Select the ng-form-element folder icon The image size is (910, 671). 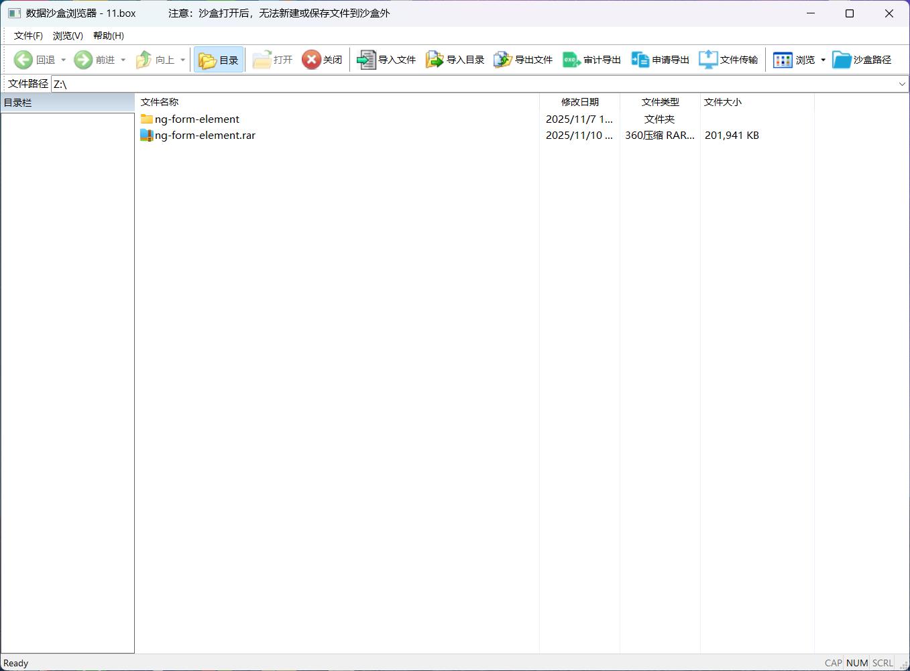147,119
